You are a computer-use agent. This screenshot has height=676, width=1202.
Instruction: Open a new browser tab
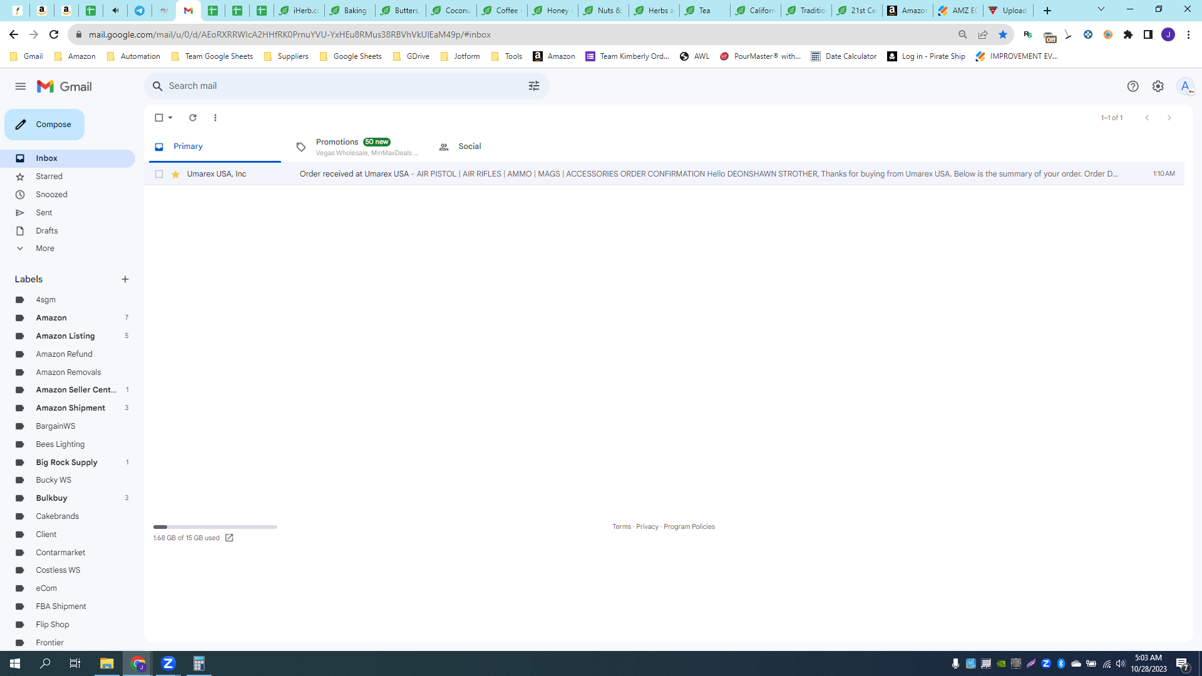click(1047, 11)
